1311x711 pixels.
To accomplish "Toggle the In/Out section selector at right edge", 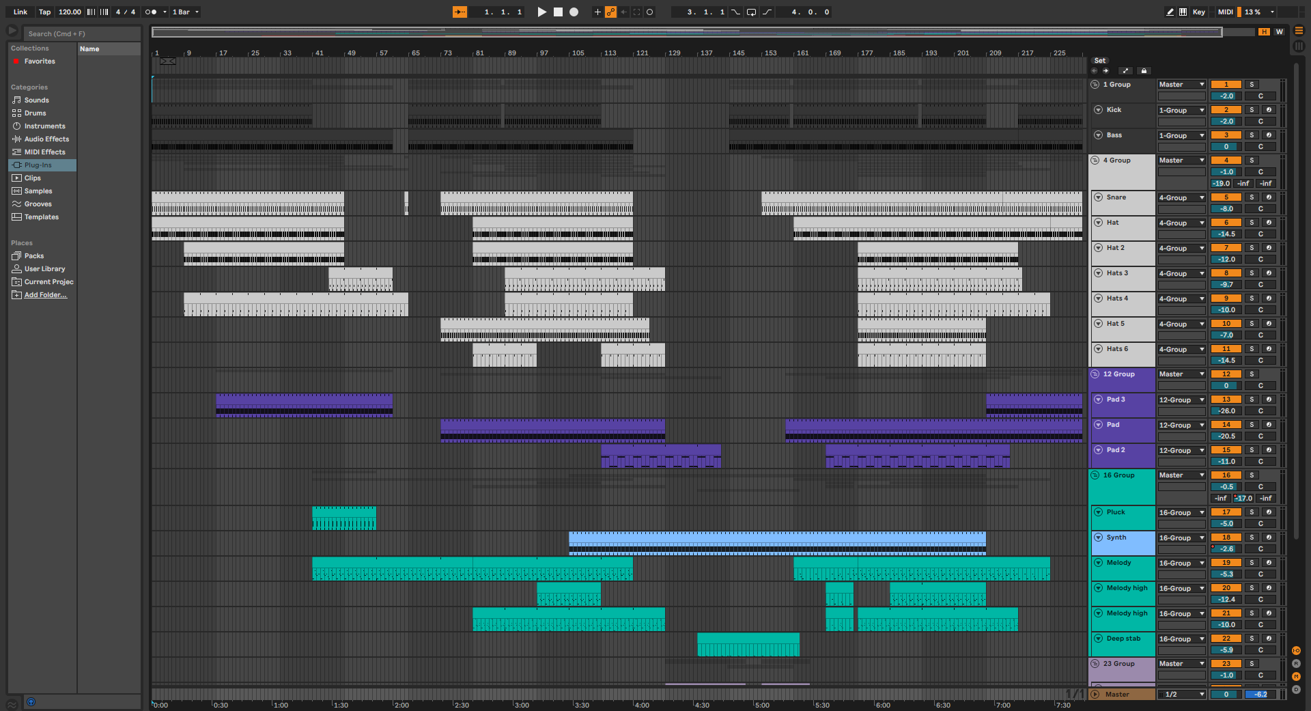I will (x=1296, y=651).
